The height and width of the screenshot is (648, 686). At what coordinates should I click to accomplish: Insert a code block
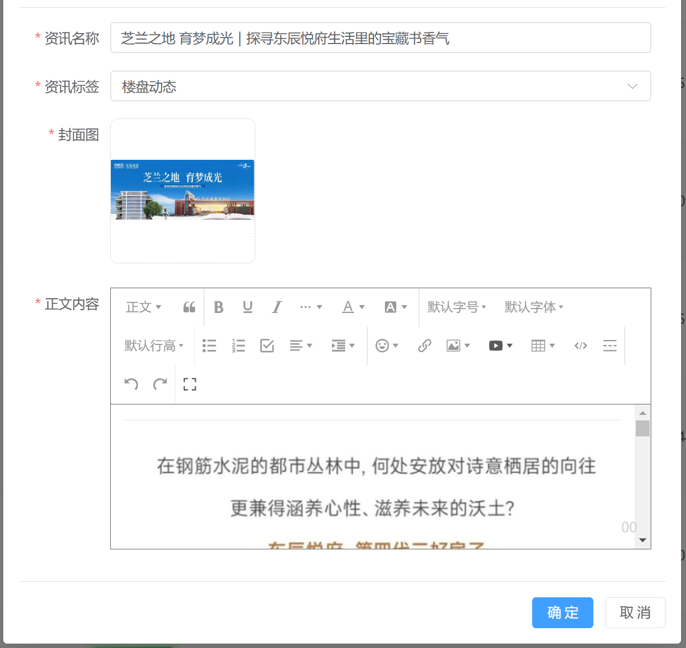pyautogui.click(x=581, y=345)
